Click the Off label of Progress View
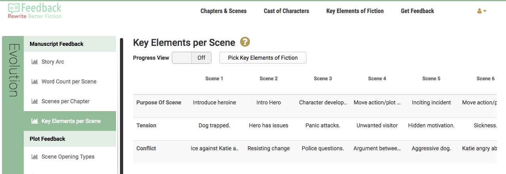506x174 pixels. [201, 58]
